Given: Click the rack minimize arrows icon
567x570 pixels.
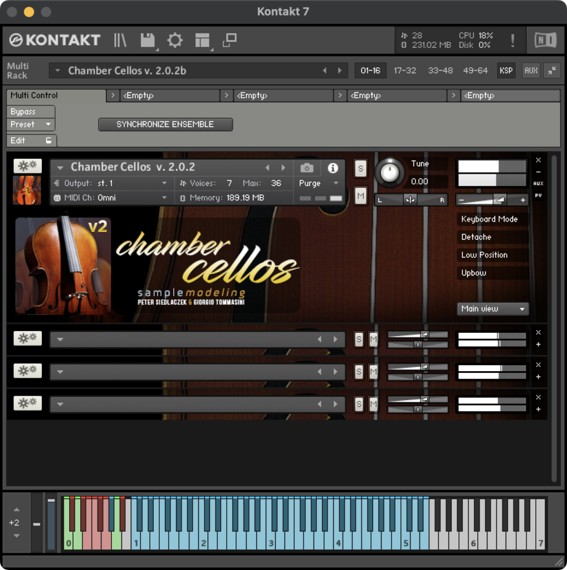Looking at the screenshot, I should coord(552,71).
